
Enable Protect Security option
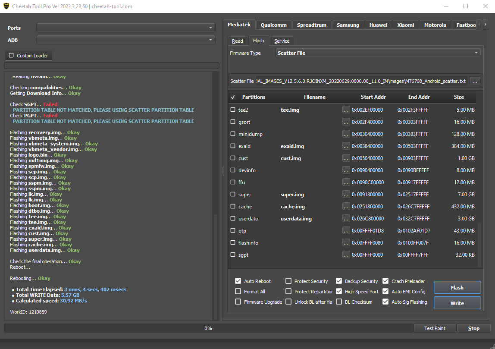[x=288, y=281]
